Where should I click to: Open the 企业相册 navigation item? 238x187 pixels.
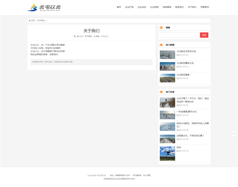(154, 7)
